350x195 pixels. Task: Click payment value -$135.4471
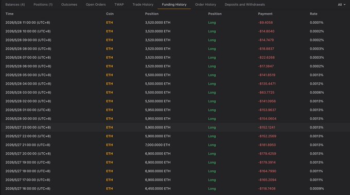click(x=267, y=84)
